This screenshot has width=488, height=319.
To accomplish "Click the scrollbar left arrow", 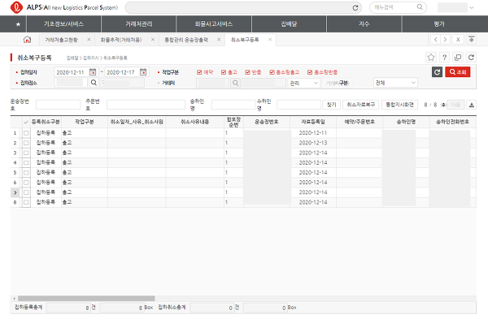I will click(14, 298).
